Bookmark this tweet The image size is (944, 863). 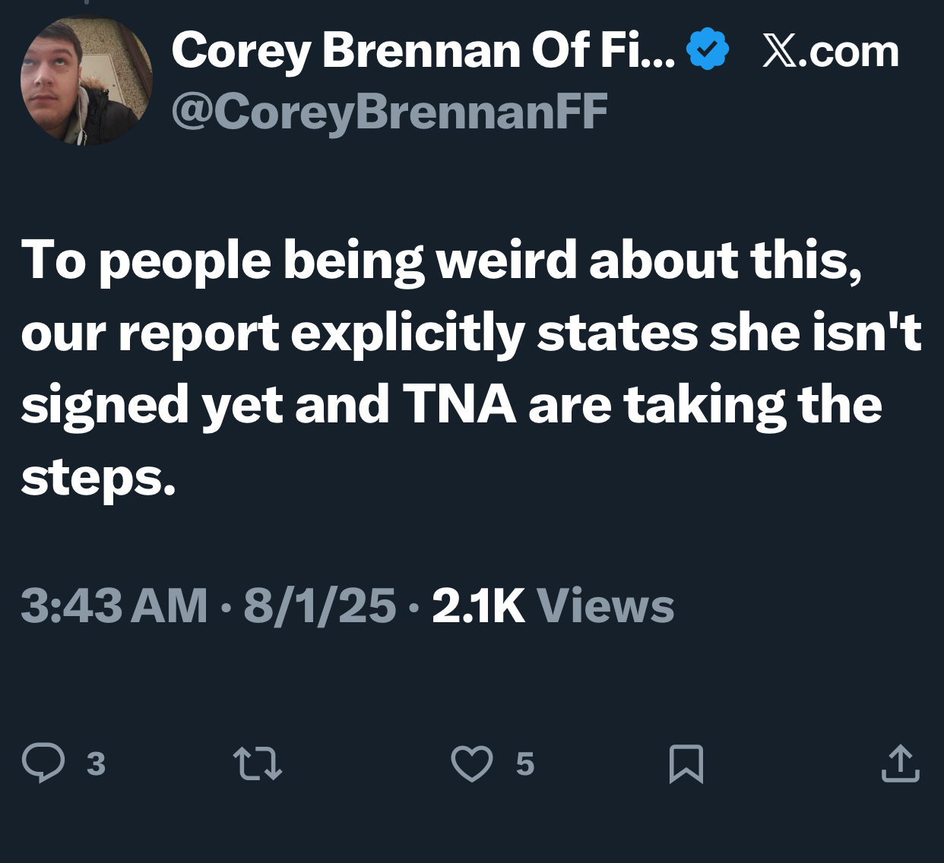click(686, 763)
